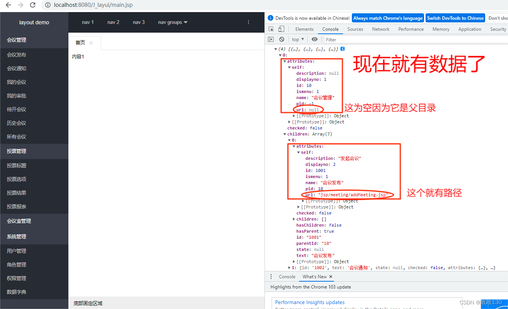This screenshot has width=508, height=309.
Task: Select the drawer Console tab
Action: (287, 277)
